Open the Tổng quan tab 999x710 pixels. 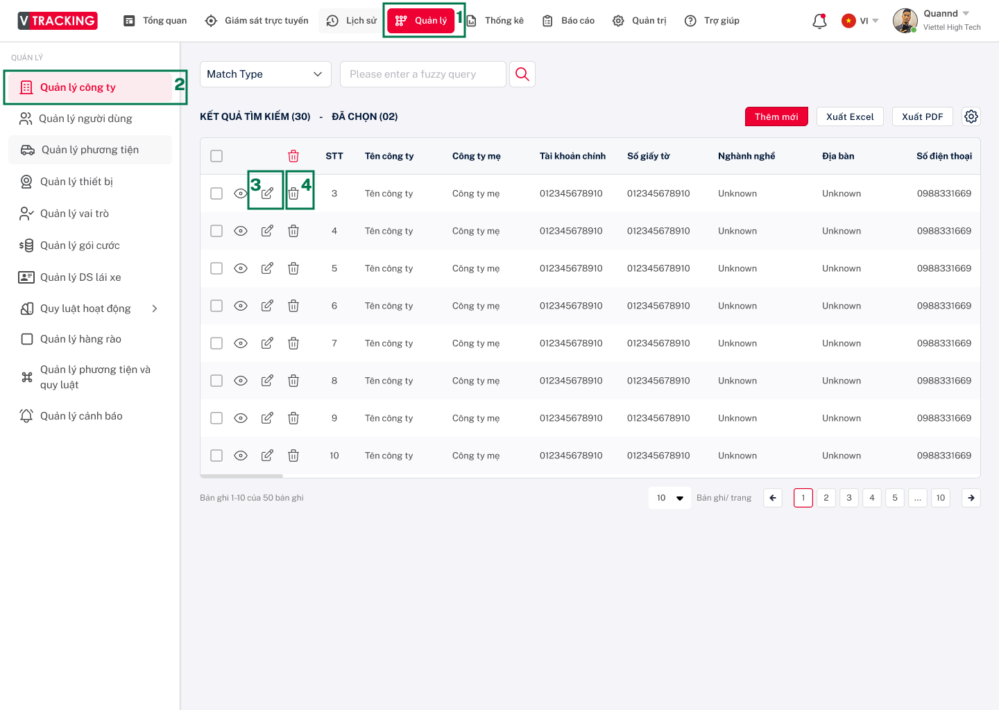(155, 21)
